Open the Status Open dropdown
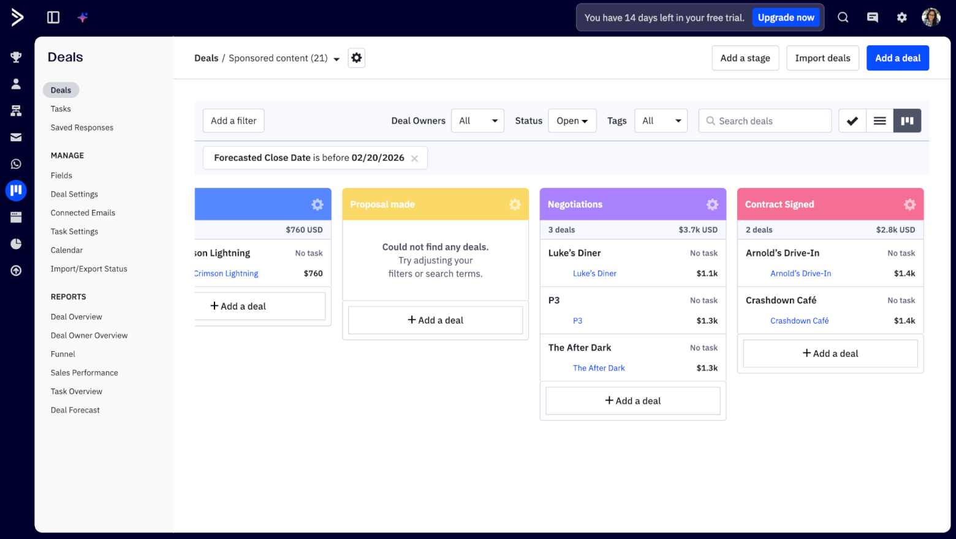 pyautogui.click(x=571, y=121)
